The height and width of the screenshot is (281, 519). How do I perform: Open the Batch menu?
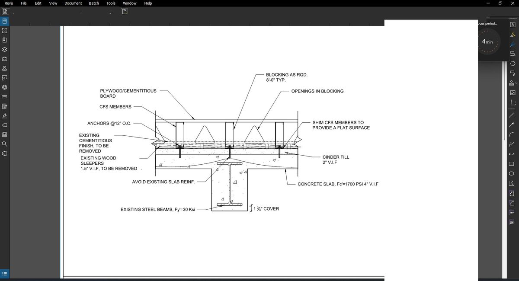(94, 3)
